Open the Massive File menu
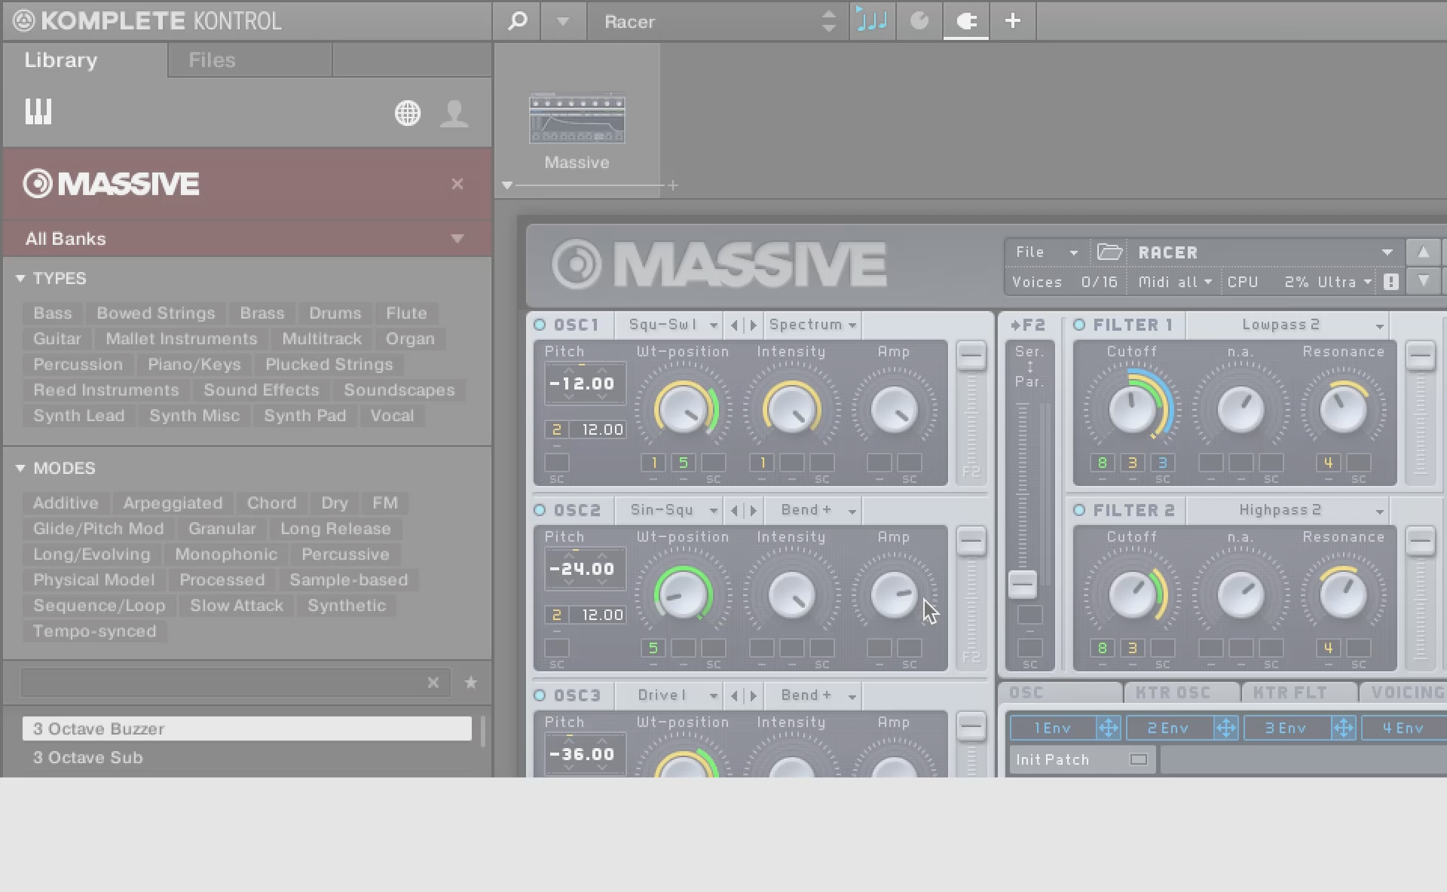1447x892 pixels. pyautogui.click(x=1047, y=252)
